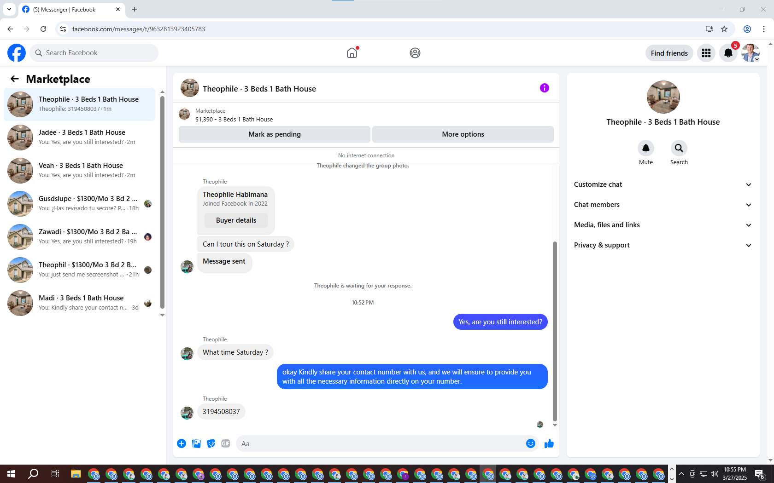
Task: Open the emoji picker in the message box
Action: tap(531, 443)
